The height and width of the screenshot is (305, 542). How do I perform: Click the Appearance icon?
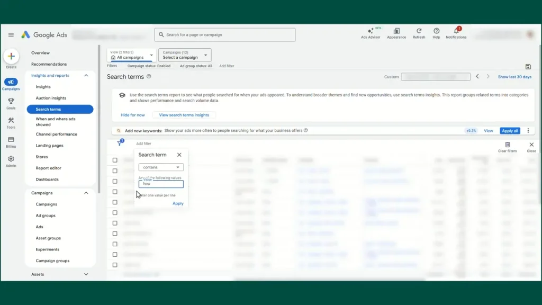[396, 32]
